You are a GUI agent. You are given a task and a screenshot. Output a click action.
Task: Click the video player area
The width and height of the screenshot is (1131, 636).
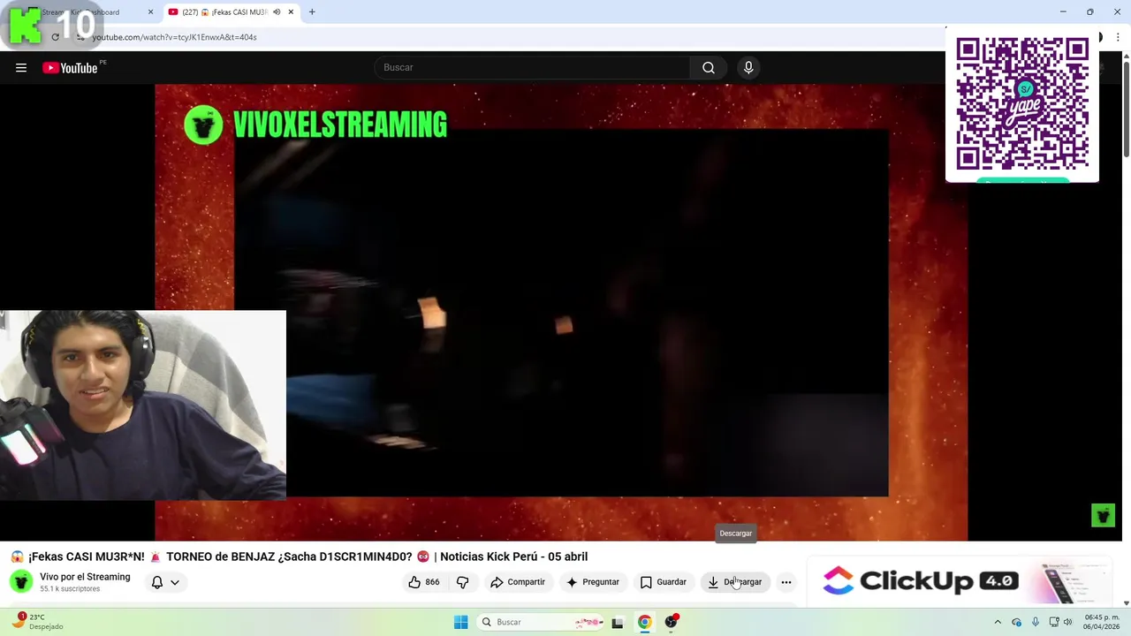point(561,312)
